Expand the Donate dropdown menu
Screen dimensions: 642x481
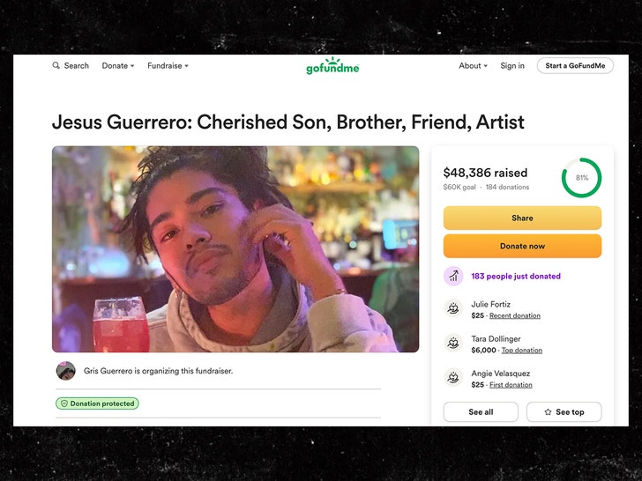click(118, 66)
